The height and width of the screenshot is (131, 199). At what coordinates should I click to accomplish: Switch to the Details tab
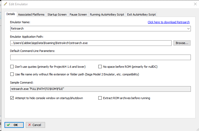click(x=11, y=14)
